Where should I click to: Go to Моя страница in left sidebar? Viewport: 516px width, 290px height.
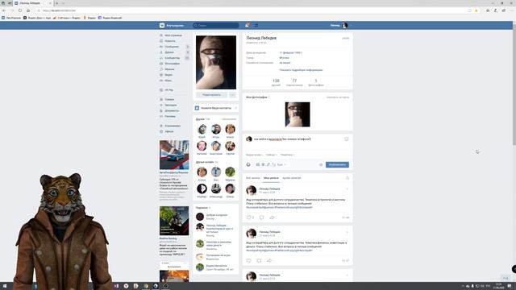pyautogui.click(x=173, y=35)
